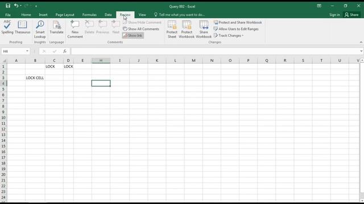The width and height of the screenshot is (364, 204).
Task: Launch Smart Lookup
Action: pyautogui.click(x=40, y=29)
